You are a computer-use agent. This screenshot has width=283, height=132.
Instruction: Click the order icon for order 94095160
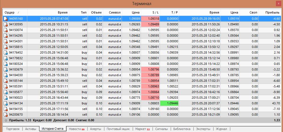[5, 19]
